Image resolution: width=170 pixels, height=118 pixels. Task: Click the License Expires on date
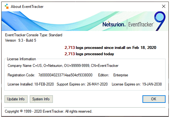pyautogui.click(x=152, y=84)
